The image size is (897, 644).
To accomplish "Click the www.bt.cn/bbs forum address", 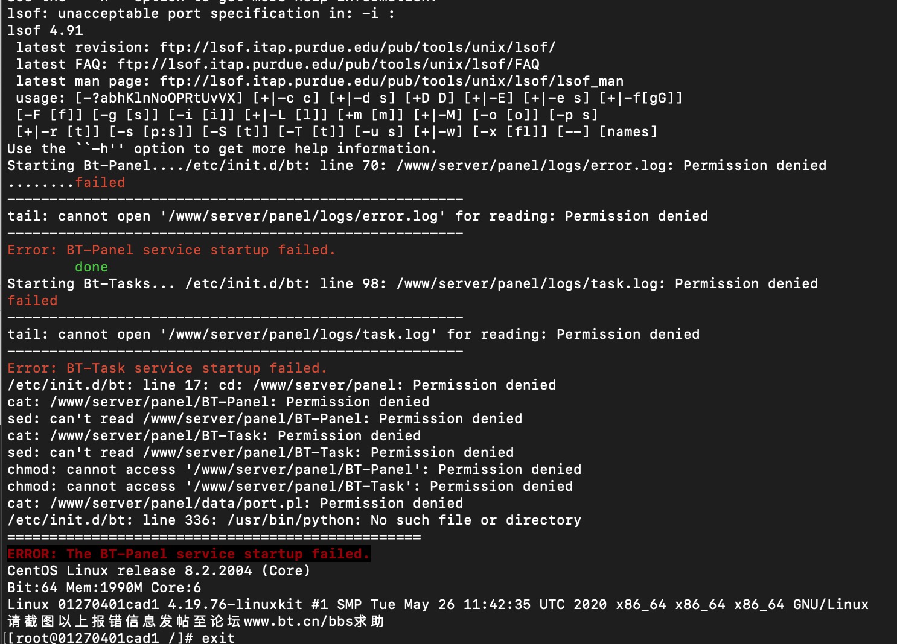I will (298, 621).
